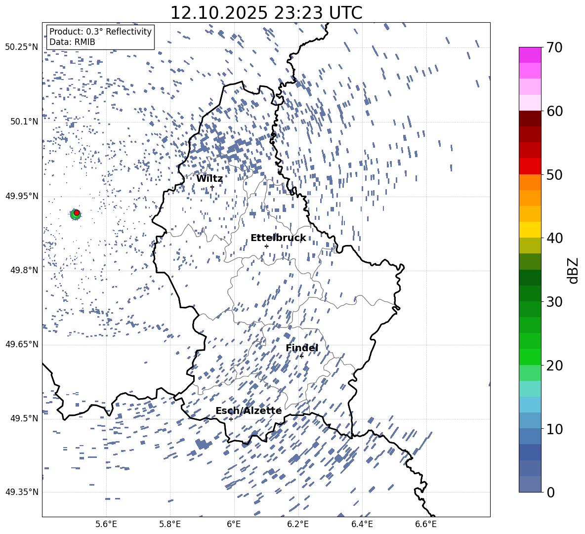The image size is (585, 534).
Task: Click the colorbar value 50
Action: (554, 174)
